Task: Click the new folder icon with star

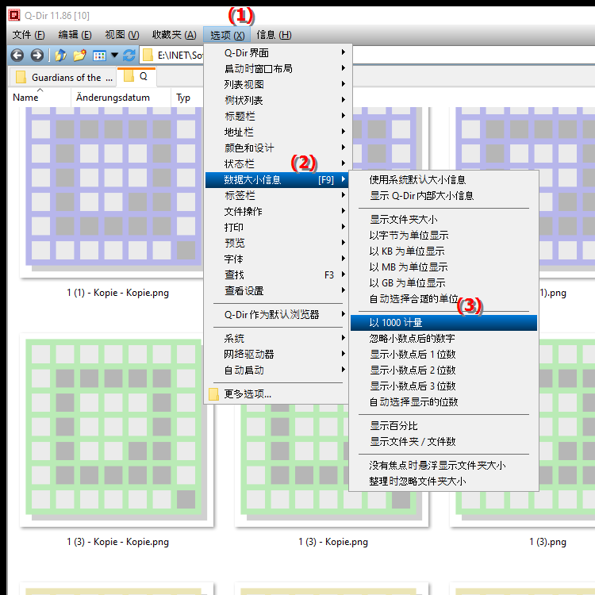Action: pyautogui.click(x=79, y=56)
